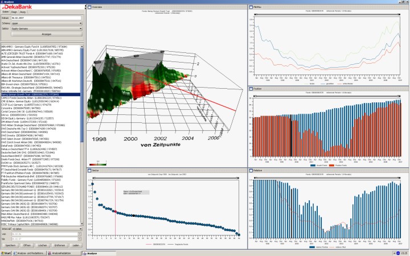
Task: Select 'HSBC Trinkaus Capital INKA' row
Action: point(41,224)
